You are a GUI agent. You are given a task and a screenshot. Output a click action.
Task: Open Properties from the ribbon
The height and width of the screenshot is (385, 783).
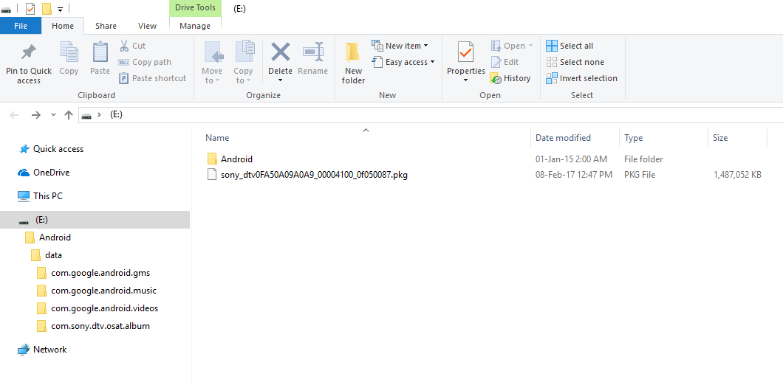coord(465,53)
